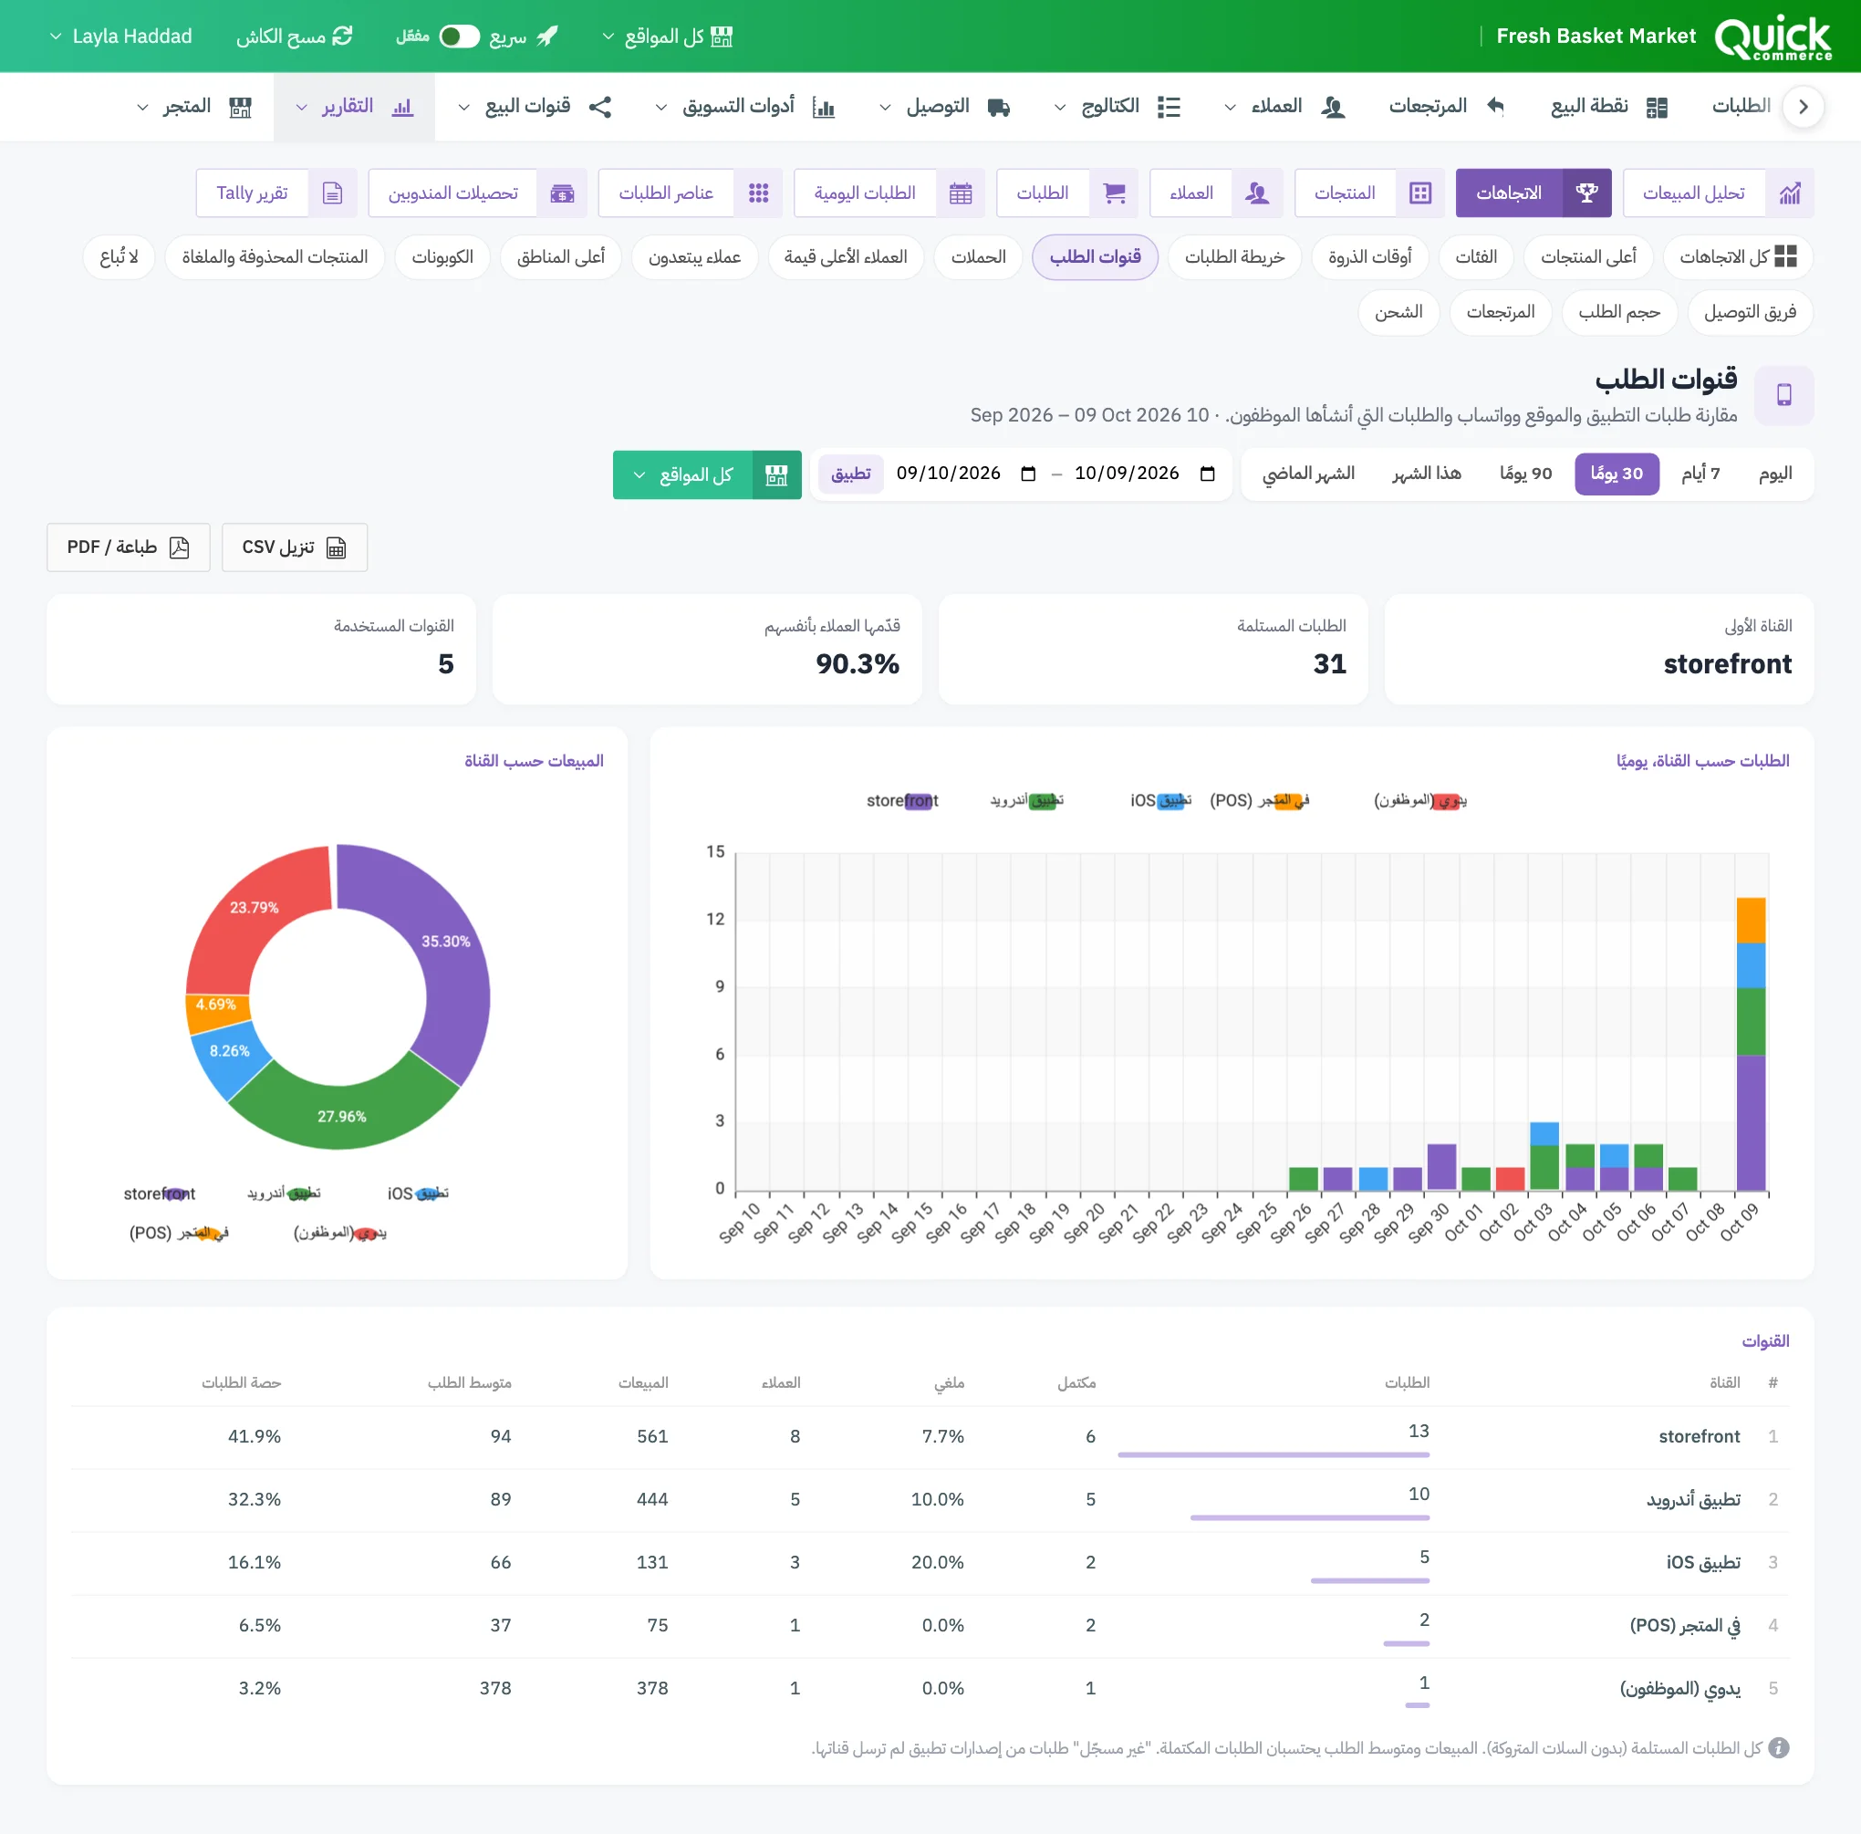
Task: Toggle تطبيق iOS slice in donut chart legend
Action: [x=418, y=1194]
